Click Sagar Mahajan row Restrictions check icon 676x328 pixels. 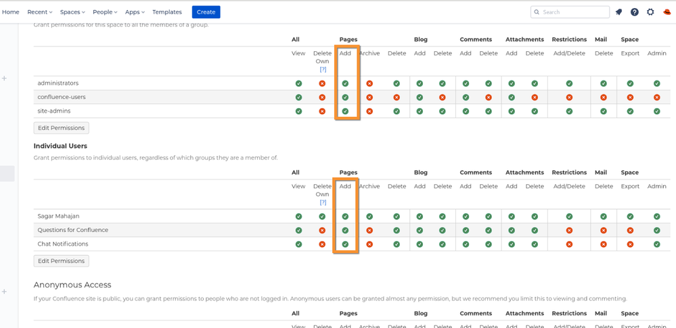pyautogui.click(x=569, y=217)
